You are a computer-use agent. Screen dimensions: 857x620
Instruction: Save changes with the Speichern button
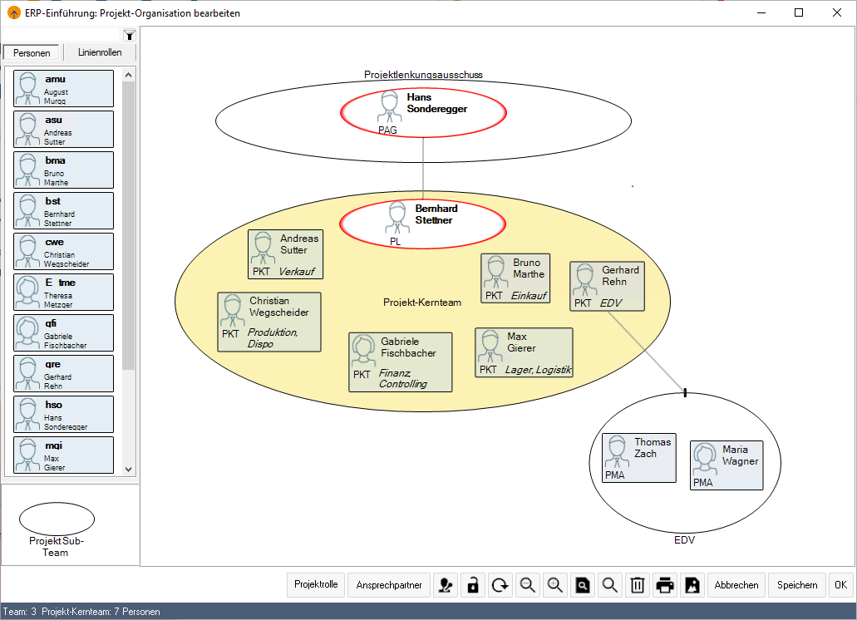(x=795, y=584)
